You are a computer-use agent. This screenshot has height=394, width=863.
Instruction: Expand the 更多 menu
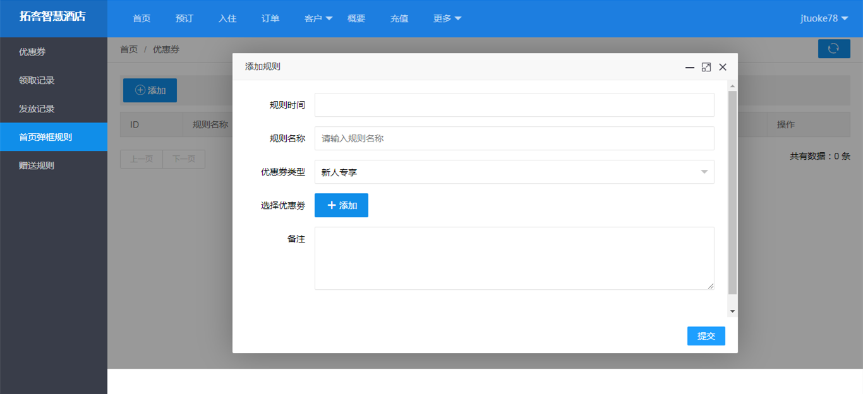pyautogui.click(x=447, y=18)
